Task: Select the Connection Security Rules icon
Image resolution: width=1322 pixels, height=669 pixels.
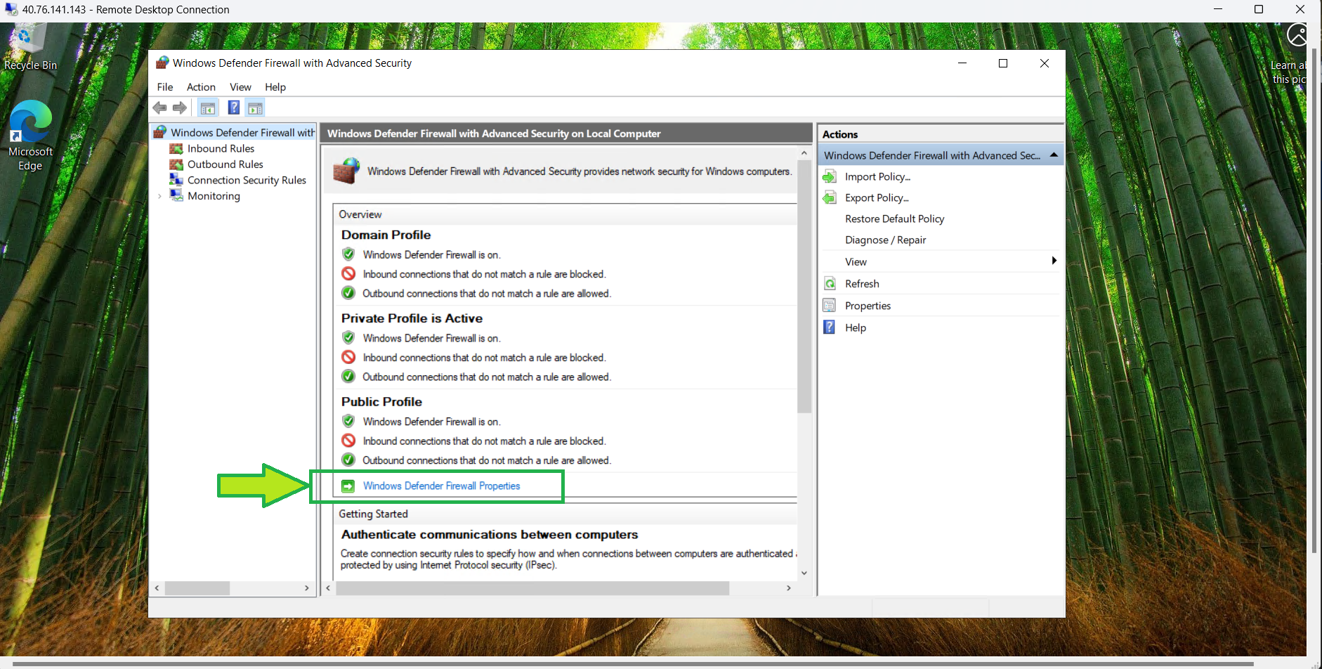Action: tap(176, 181)
